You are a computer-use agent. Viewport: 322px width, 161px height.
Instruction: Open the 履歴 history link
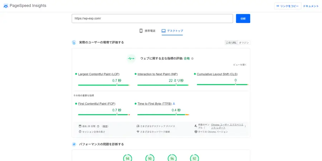[105, 126]
